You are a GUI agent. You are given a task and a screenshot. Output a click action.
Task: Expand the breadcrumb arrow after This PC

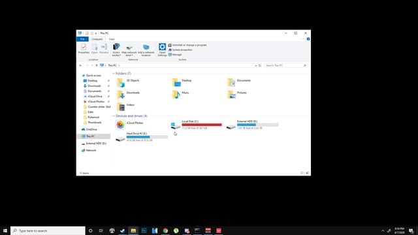click(119, 65)
